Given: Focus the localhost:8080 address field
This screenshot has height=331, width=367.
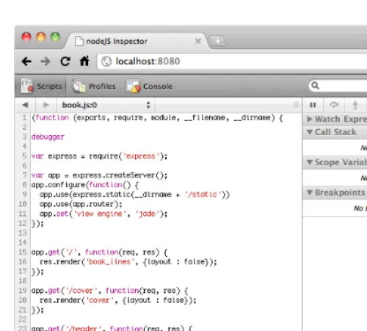Looking at the screenshot, I should coord(233,62).
